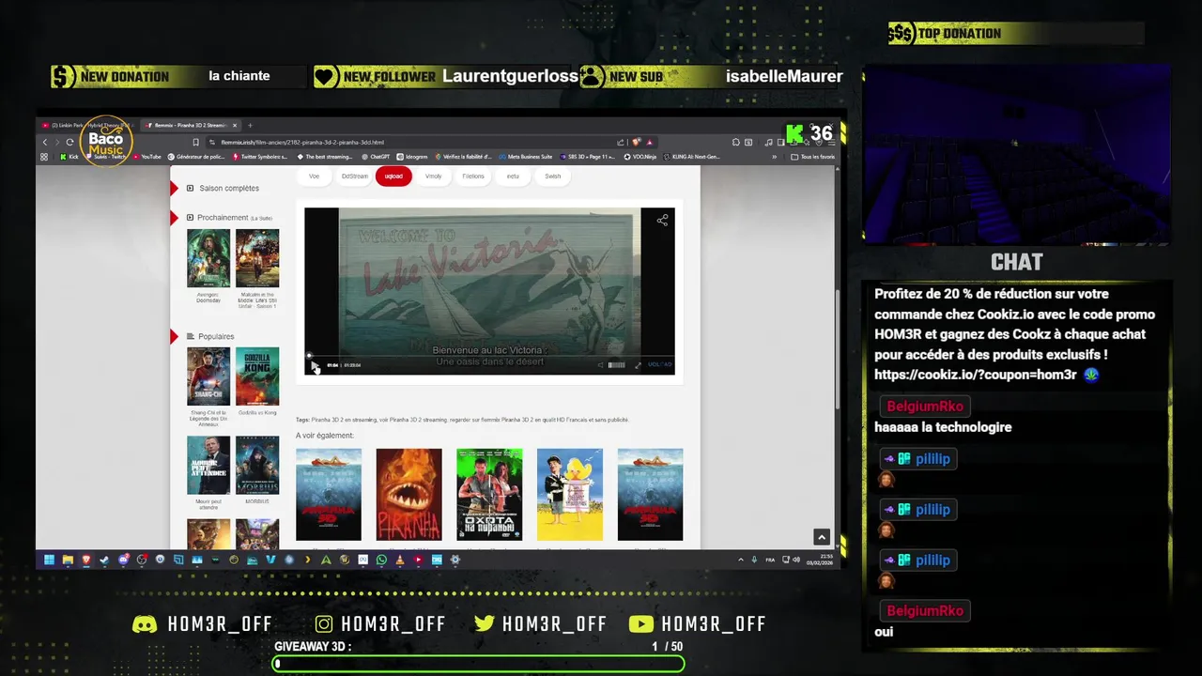Open Godzilla vs Kong poster
Screen dimensions: 1202x676
pyautogui.click(x=257, y=376)
